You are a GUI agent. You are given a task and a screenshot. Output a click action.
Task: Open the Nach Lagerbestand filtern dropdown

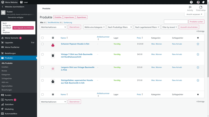(x=147, y=27)
